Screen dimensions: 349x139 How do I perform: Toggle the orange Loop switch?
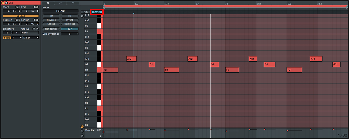[x=21, y=16]
